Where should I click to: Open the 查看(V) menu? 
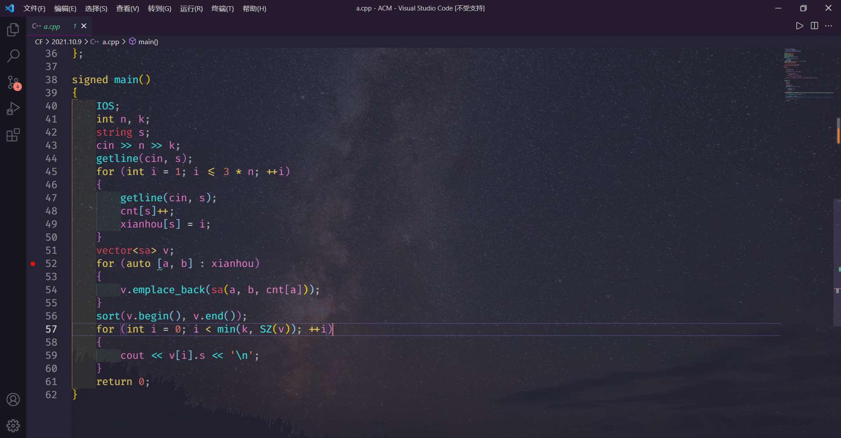tap(127, 8)
